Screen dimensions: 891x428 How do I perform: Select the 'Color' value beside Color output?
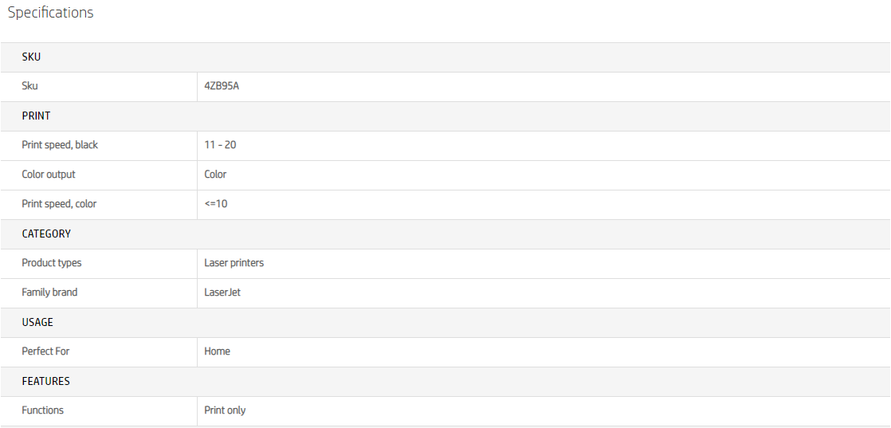[x=215, y=175]
